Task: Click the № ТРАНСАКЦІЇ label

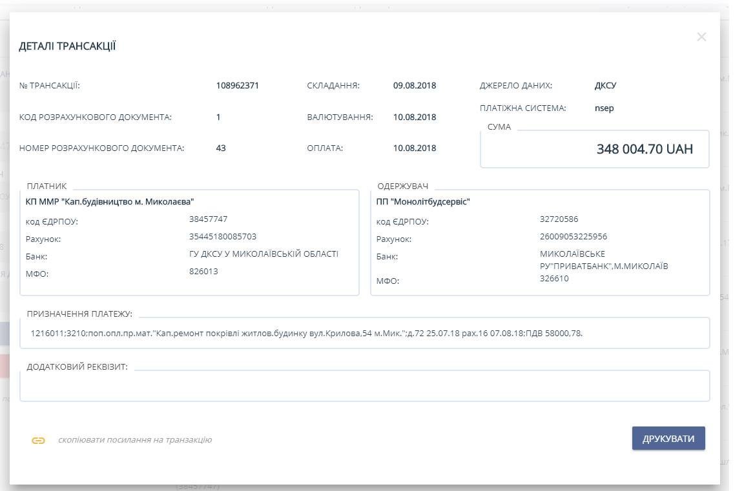Action: click(49, 86)
